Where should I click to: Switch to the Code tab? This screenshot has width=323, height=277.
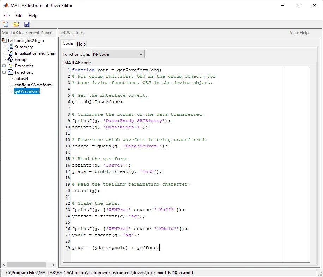pos(68,43)
